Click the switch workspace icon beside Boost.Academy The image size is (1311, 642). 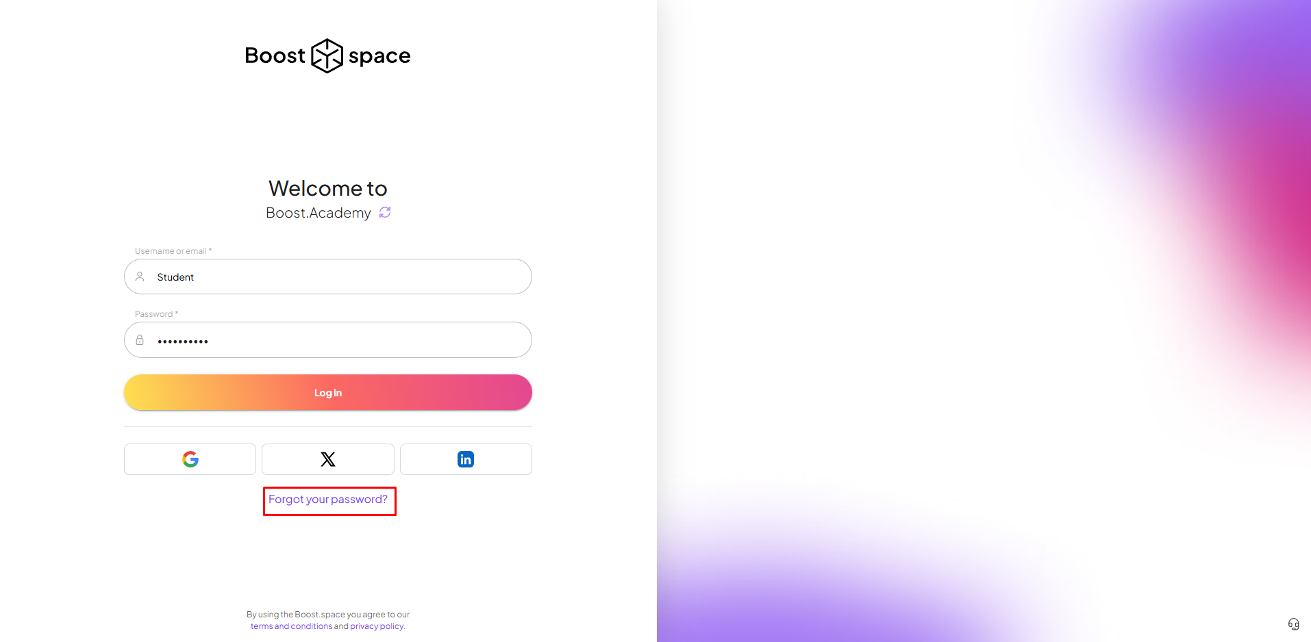point(385,212)
